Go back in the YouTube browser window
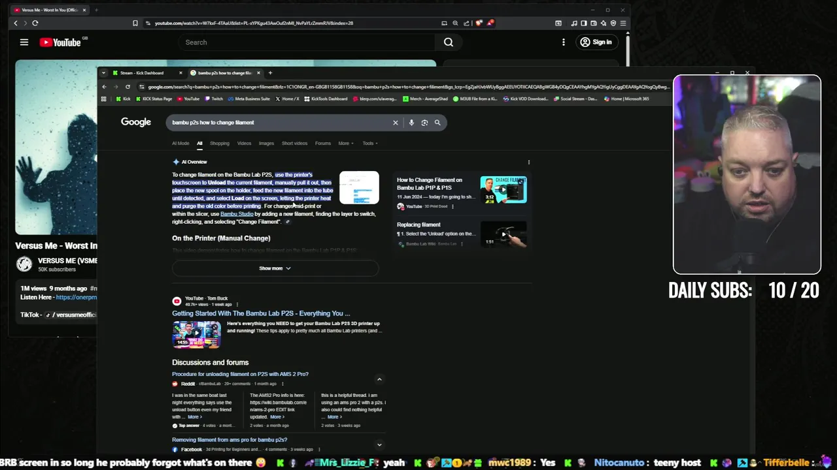 16,23
